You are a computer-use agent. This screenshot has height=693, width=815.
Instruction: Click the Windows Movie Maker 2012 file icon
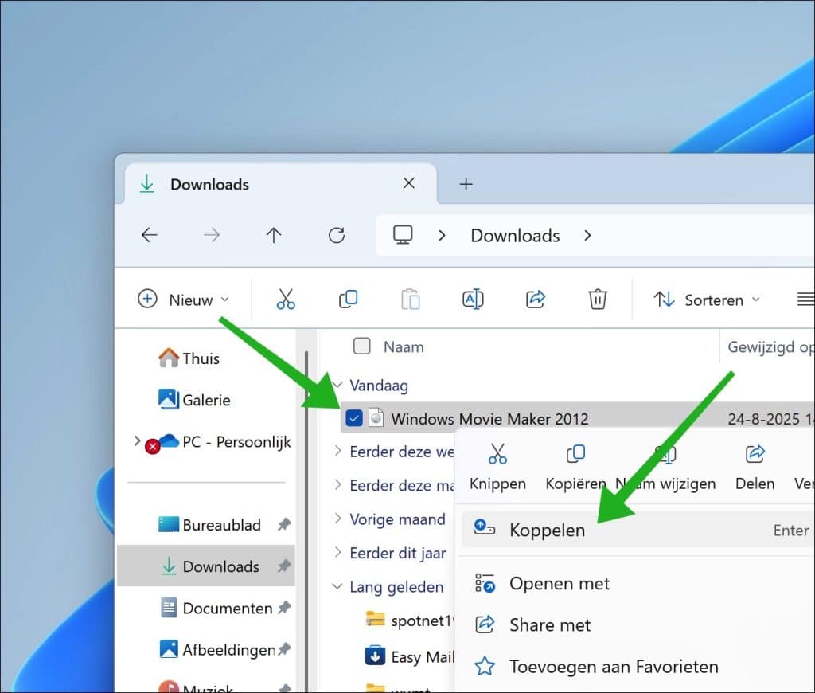tap(376, 417)
